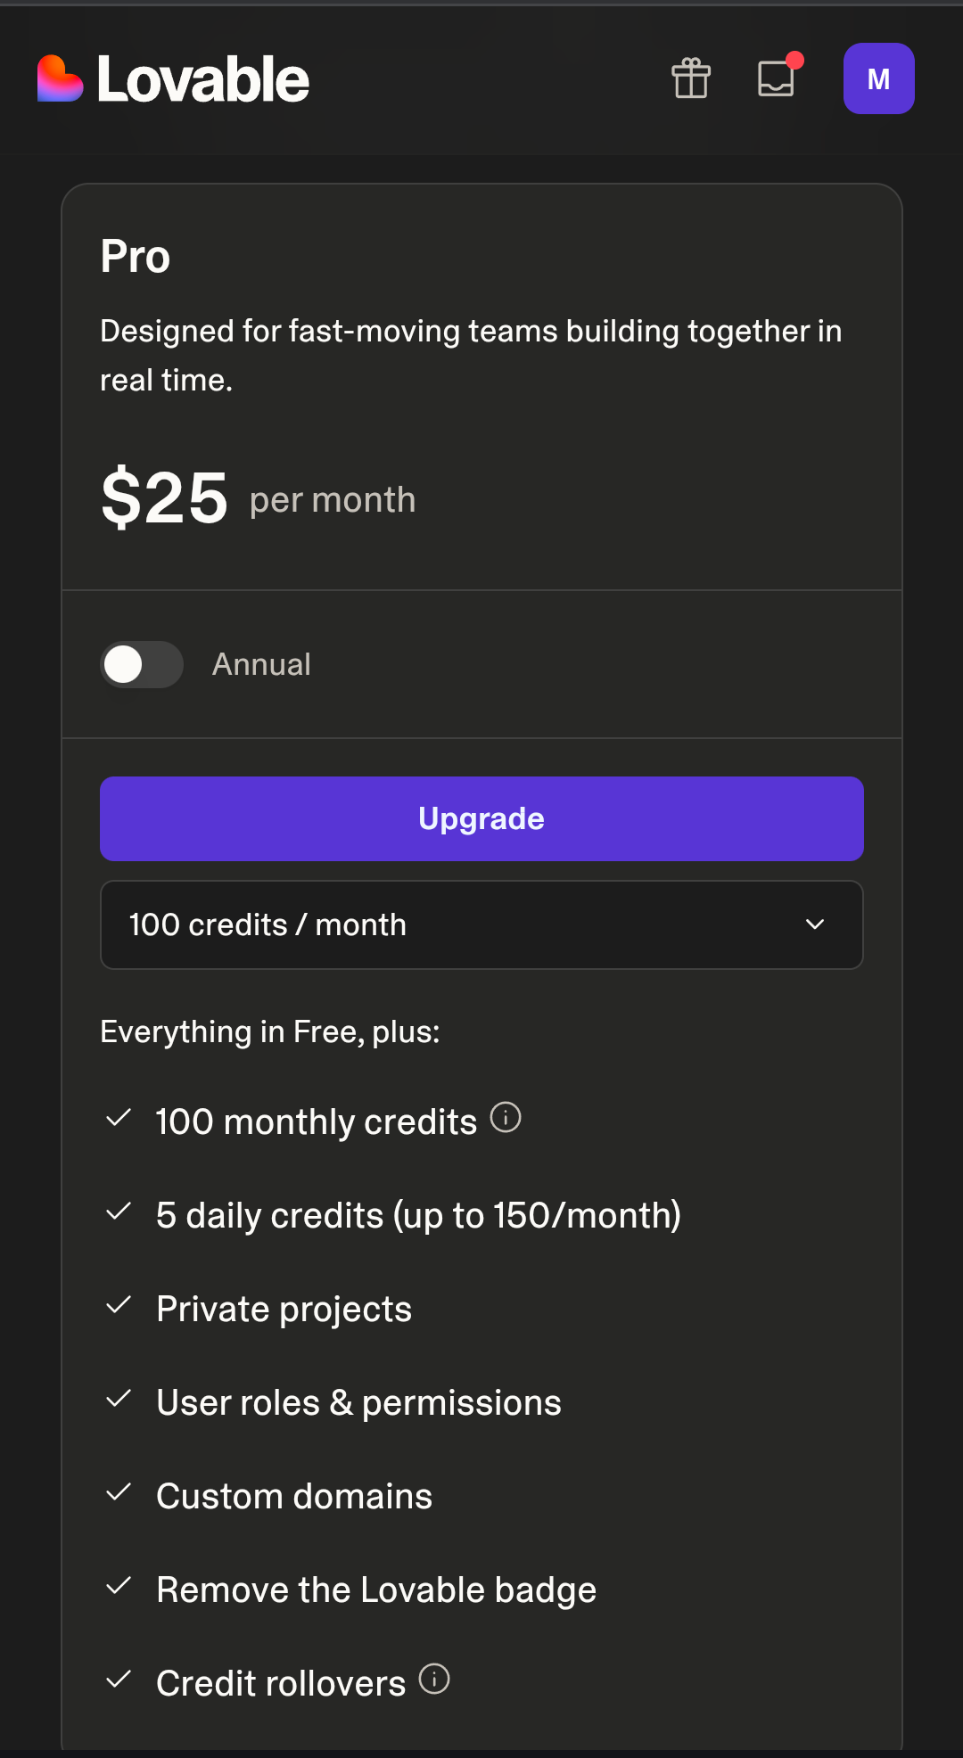Click checkmark beside Private projects
Image resolution: width=963 pixels, height=1758 pixels.
(119, 1306)
